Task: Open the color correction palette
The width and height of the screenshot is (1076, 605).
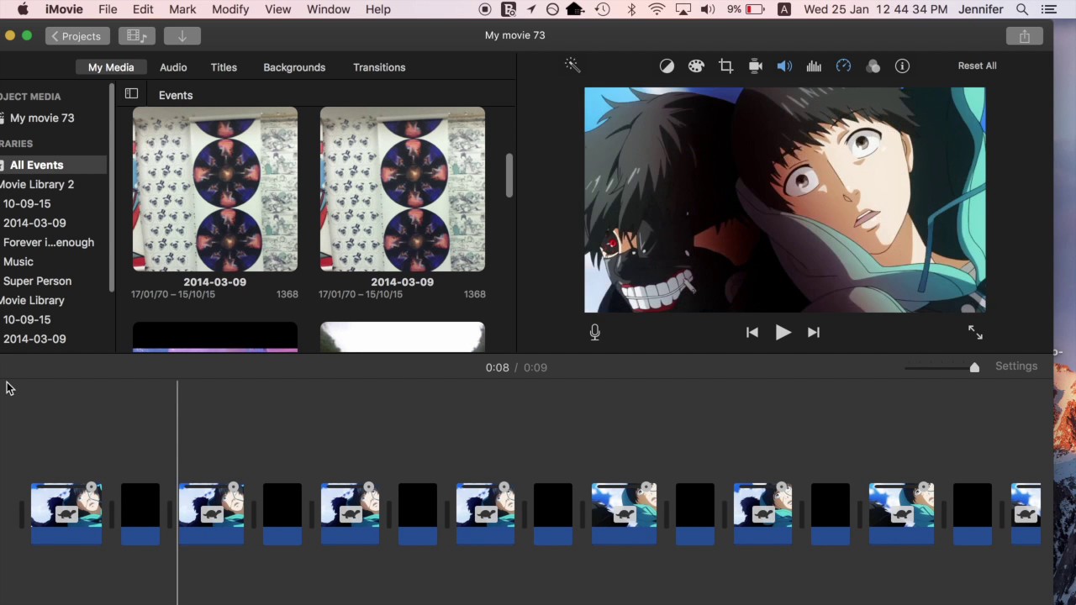Action: tap(696, 66)
